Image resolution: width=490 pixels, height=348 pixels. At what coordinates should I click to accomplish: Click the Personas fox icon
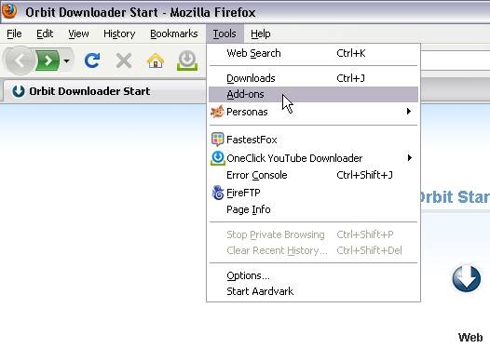click(x=217, y=112)
